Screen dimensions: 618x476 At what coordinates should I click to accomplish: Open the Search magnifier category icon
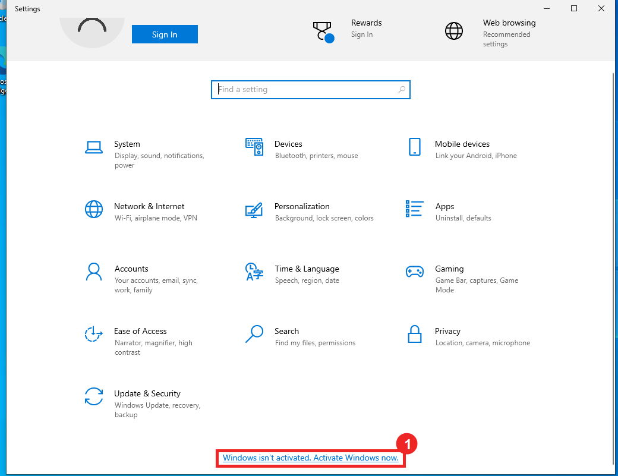pos(254,334)
